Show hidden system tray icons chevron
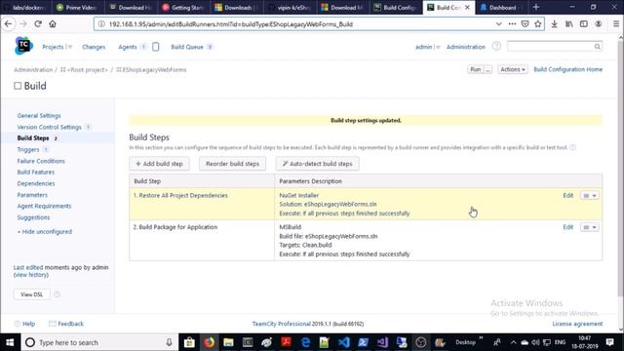 (x=514, y=342)
